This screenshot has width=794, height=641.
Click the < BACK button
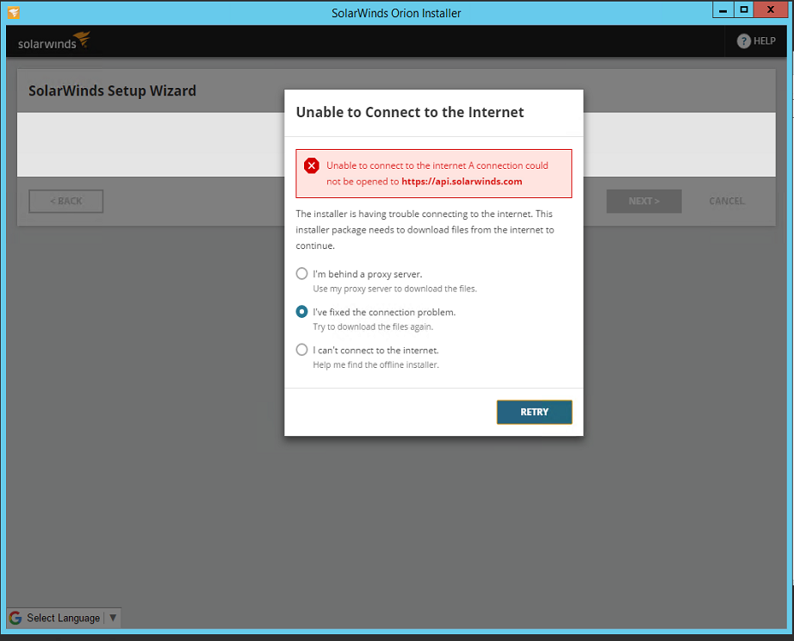click(x=65, y=201)
